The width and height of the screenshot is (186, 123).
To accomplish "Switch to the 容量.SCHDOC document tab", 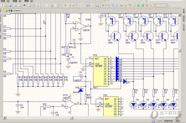I will click(13, 11).
